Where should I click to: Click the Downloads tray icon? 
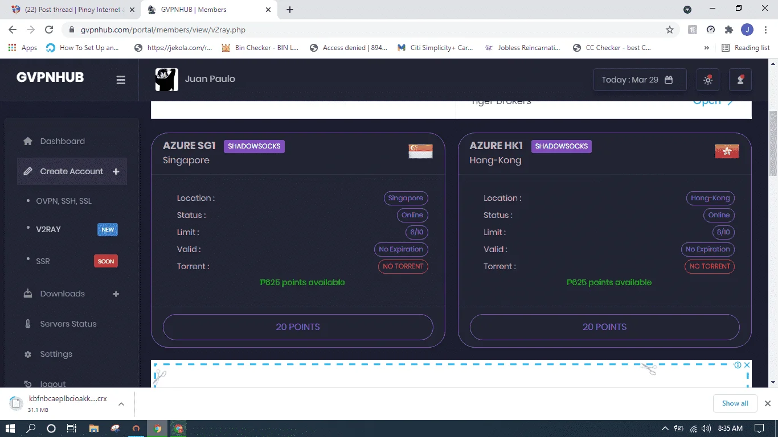tap(28, 294)
